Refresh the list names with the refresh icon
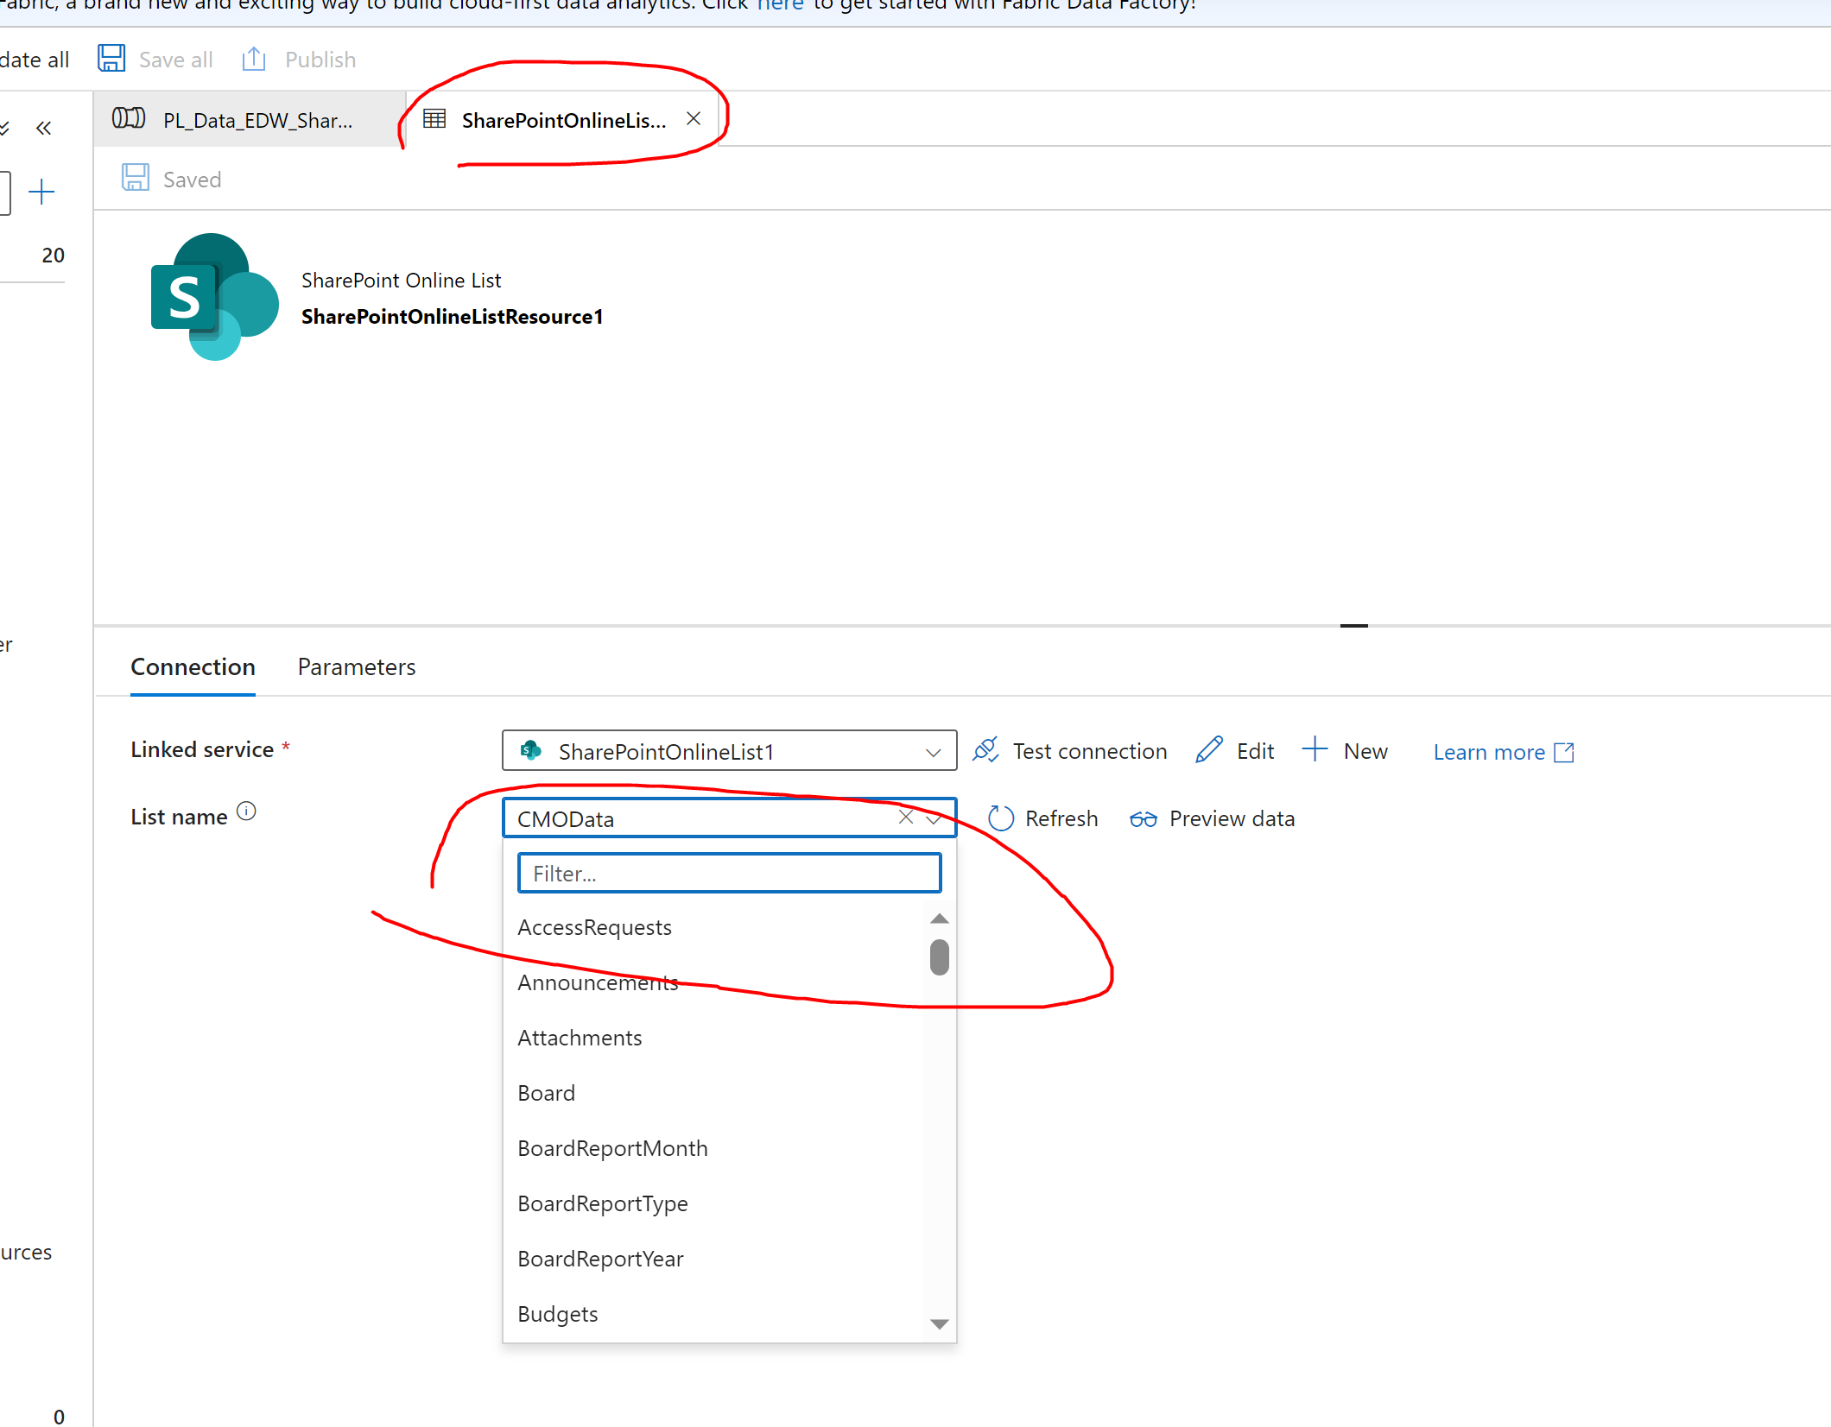The height and width of the screenshot is (1427, 1831). (1001, 818)
